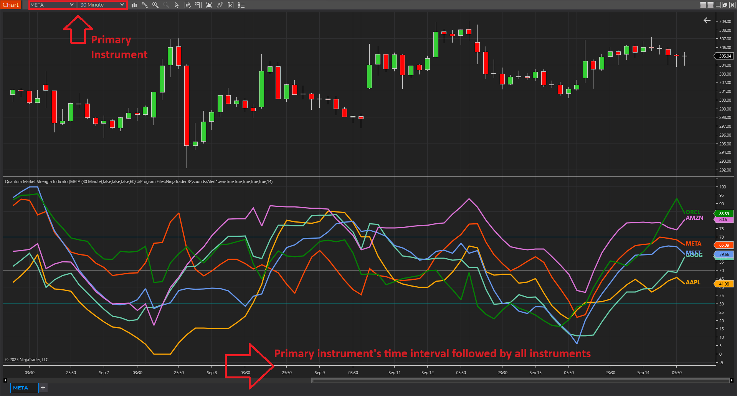
Task: Click the horizontal scrollbar thumb
Action: [520, 380]
